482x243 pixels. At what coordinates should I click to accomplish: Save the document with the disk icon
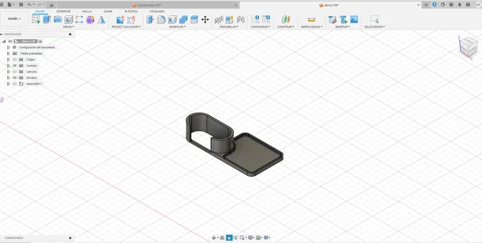click(x=21, y=5)
